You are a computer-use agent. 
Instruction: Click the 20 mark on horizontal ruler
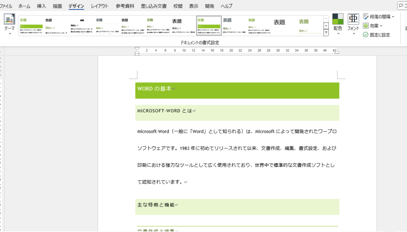(231, 50)
